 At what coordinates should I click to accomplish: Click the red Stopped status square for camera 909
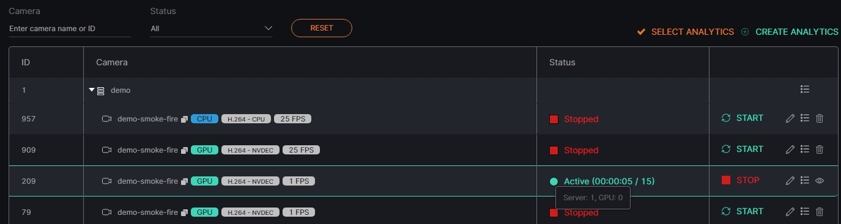[554, 150]
